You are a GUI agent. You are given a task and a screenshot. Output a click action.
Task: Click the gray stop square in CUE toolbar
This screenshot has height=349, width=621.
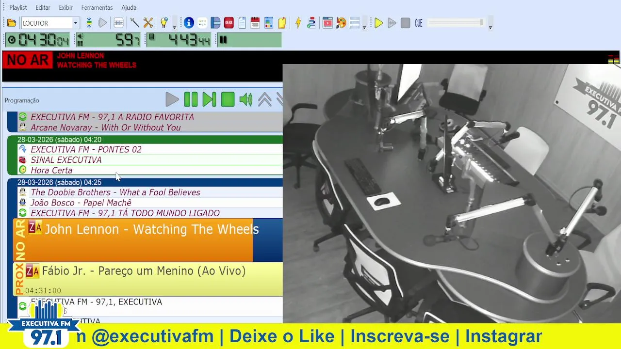coord(406,23)
